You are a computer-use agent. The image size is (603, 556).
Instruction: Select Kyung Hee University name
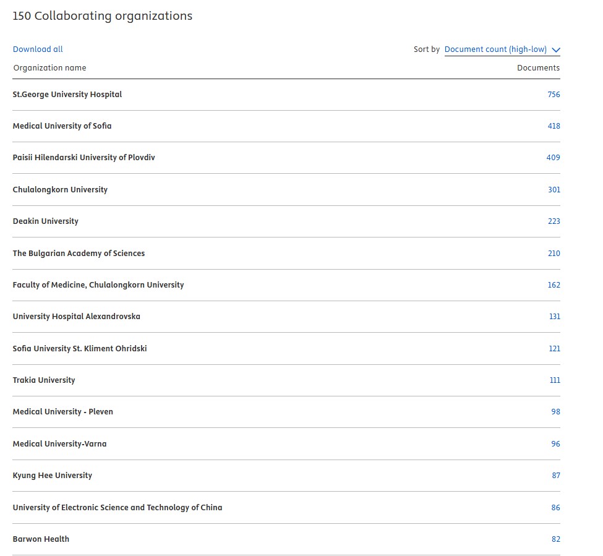[53, 476]
